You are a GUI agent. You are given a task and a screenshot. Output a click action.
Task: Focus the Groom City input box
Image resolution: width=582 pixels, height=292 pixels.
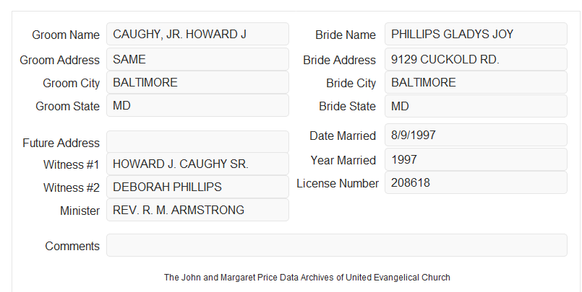[x=197, y=82]
